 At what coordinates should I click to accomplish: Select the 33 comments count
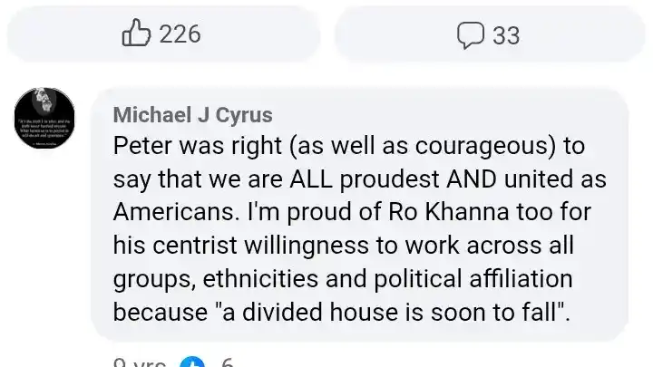[506, 35]
